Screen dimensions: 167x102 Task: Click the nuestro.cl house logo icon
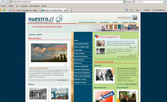[x=59, y=19]
